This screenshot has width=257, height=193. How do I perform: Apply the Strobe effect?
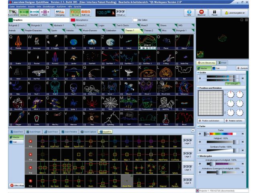(67, 155)
